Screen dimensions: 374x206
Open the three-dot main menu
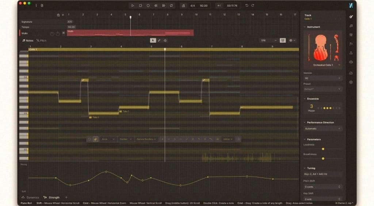(36, 5)
